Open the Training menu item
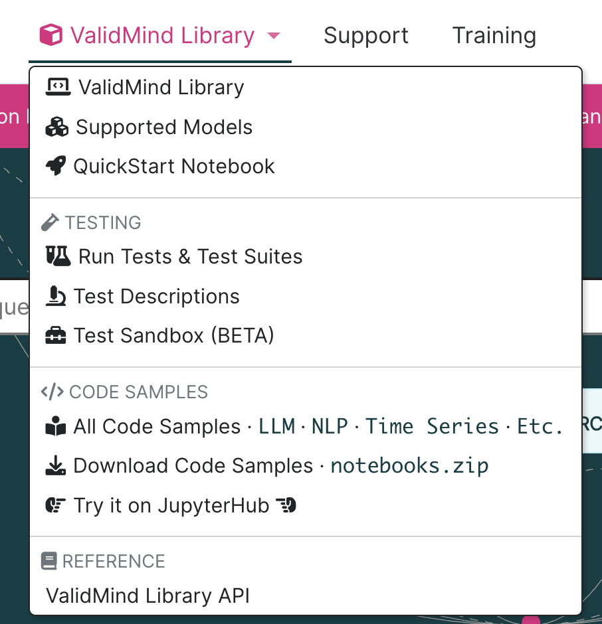This screenshot has height=624, width=602. (x=494, y=35)
